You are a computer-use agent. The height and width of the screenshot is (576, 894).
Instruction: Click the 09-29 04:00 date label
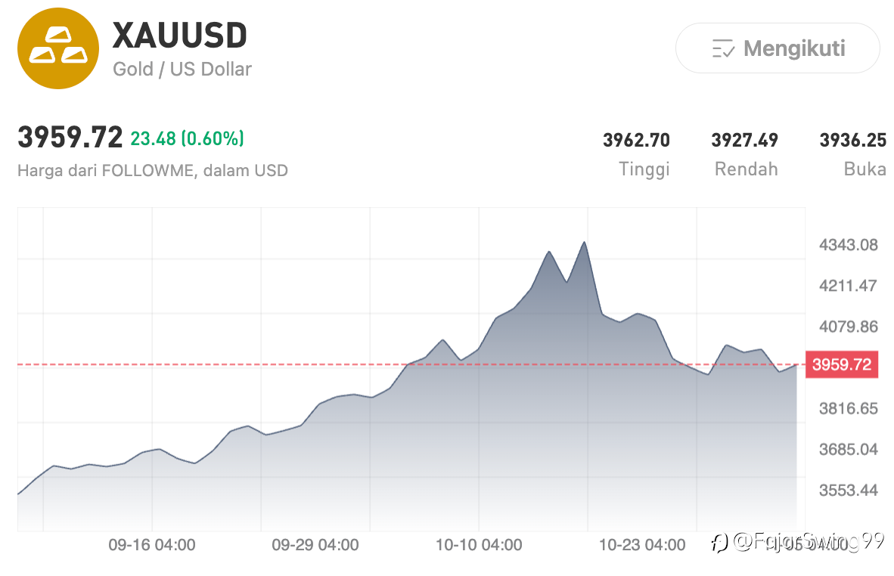pyautogui.click(x=315, y=544)
